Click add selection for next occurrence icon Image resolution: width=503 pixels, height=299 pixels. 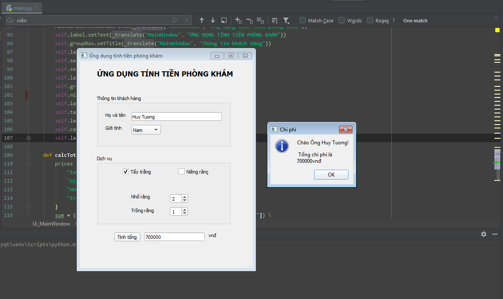[x=239, y=20]
